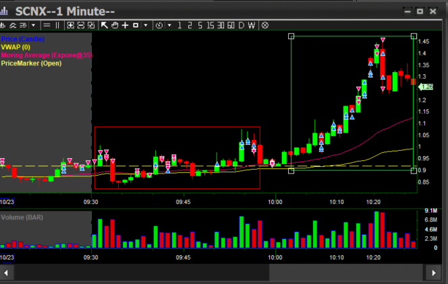Switch to the 2 minute timeframe
The width and height of the screenshot is (448, 284).
pos(190,26)
